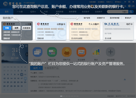Click 显示余额 on the 他行卡 card
136x98 pixels.
click(108, 38)
